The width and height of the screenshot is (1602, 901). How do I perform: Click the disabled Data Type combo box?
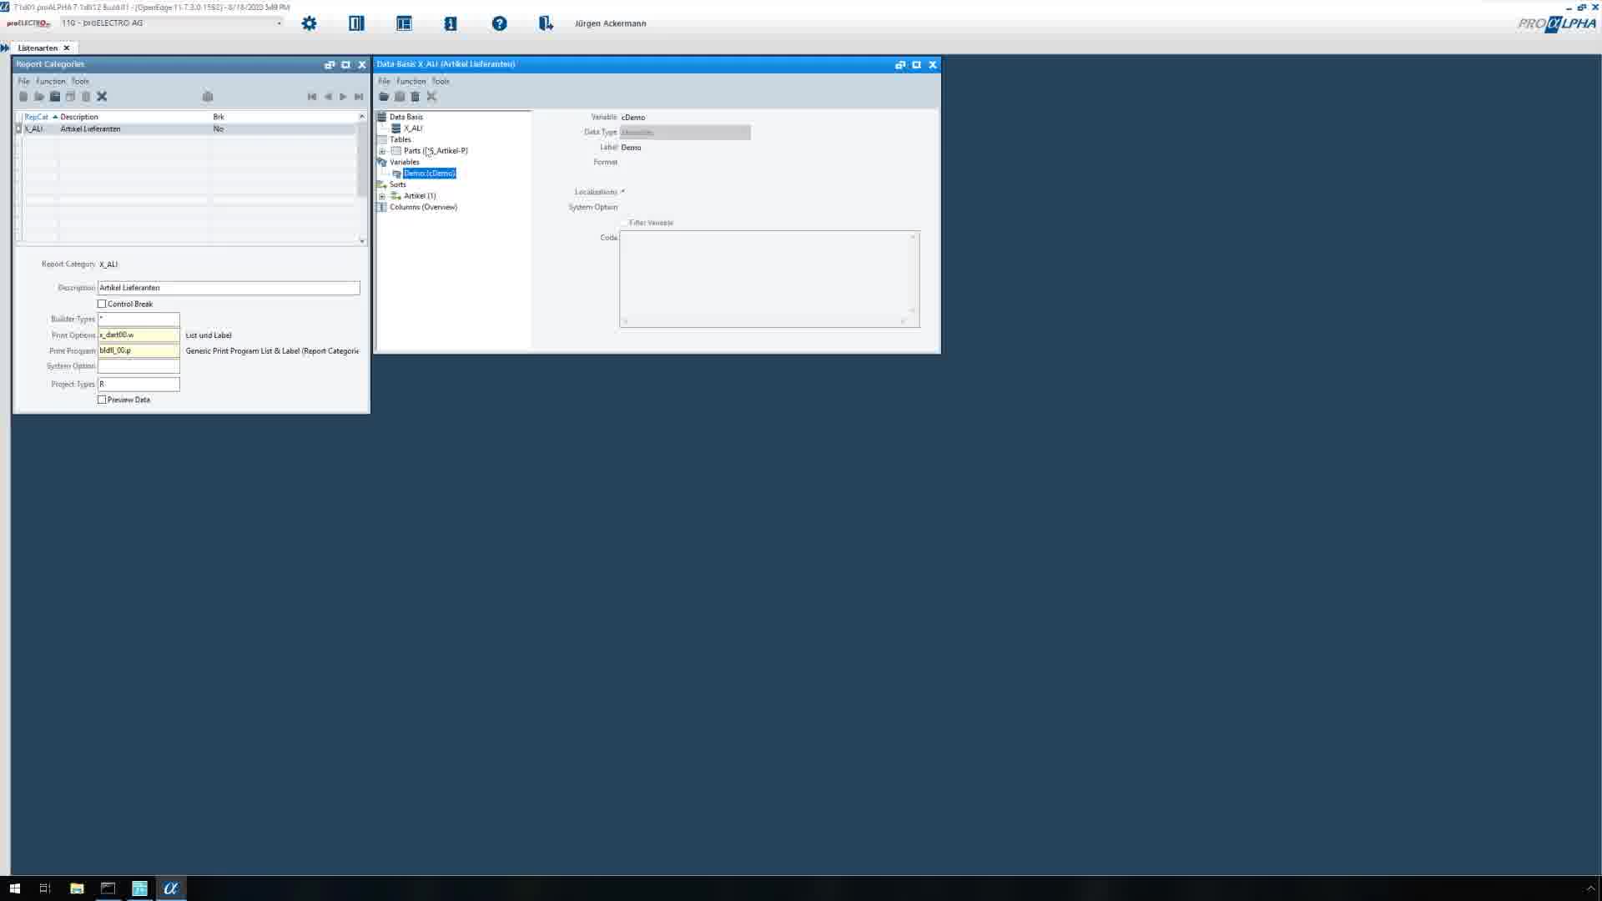685,133
